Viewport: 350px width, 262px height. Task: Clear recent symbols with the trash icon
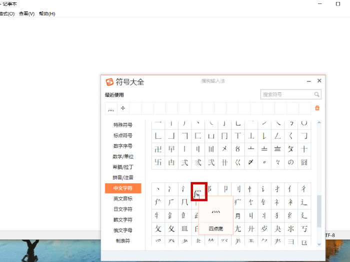point(317,108)
